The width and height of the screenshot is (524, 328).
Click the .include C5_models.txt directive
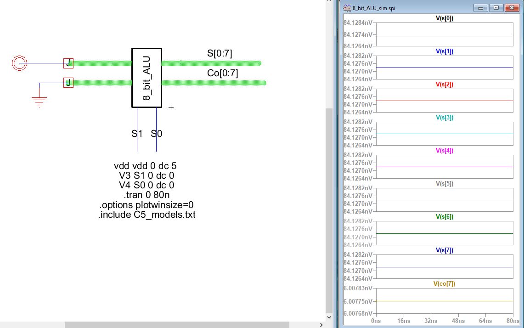pos(146,215)
